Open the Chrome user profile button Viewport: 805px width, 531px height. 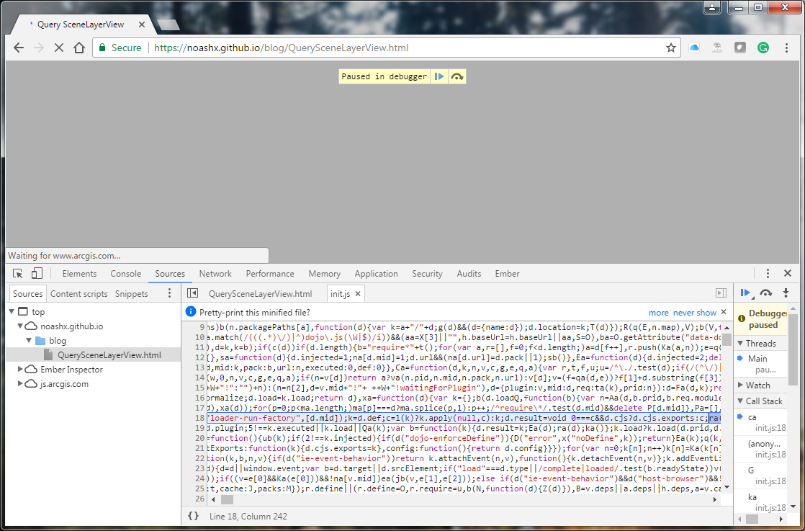(712, 7)
